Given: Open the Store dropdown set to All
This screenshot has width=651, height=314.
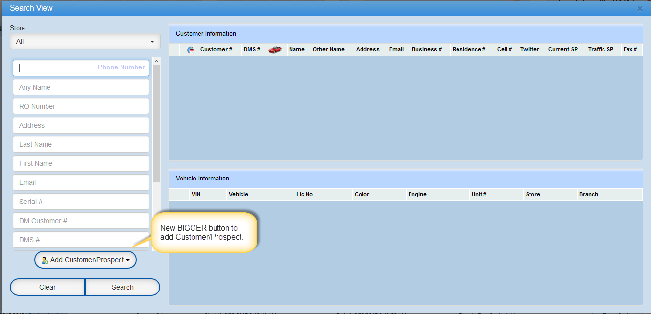Looking at the screenshot, I should click(x=85, y=42).
